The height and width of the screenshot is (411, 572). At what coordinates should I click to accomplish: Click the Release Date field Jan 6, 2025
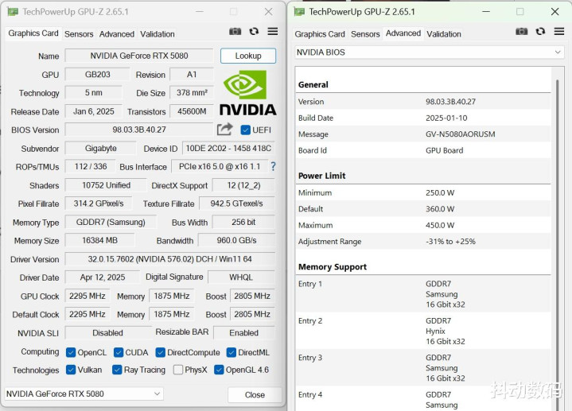[x=93, y=111]
